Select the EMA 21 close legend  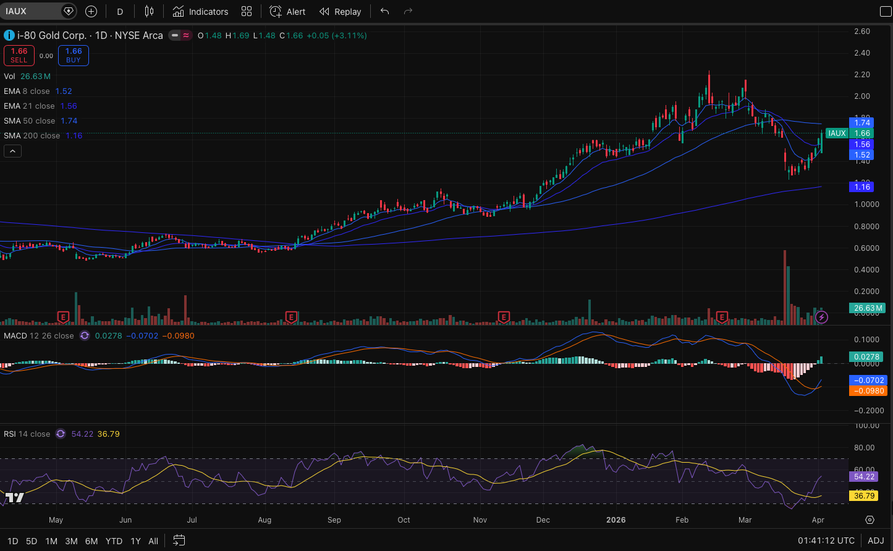click(40, 106)
